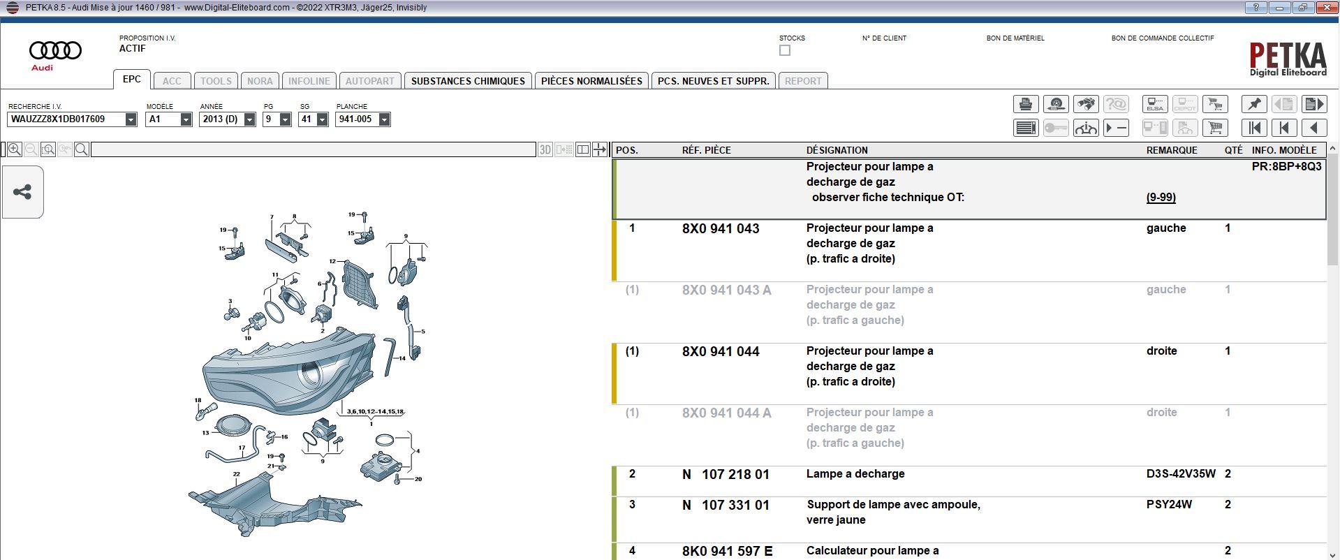The width and height of the screenshot is (1340, 560).
Task: Click the zoom-out magnifier icon
Action: pyautogui.click(x=31, y=149)
